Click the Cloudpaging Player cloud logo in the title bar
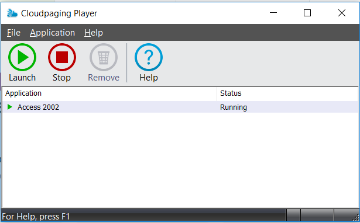This screenshot has width=360, height=223. pos(12,13)
